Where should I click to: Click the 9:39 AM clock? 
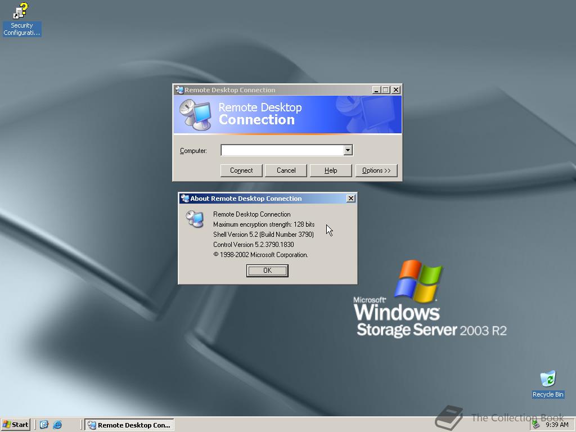(557, 425)
